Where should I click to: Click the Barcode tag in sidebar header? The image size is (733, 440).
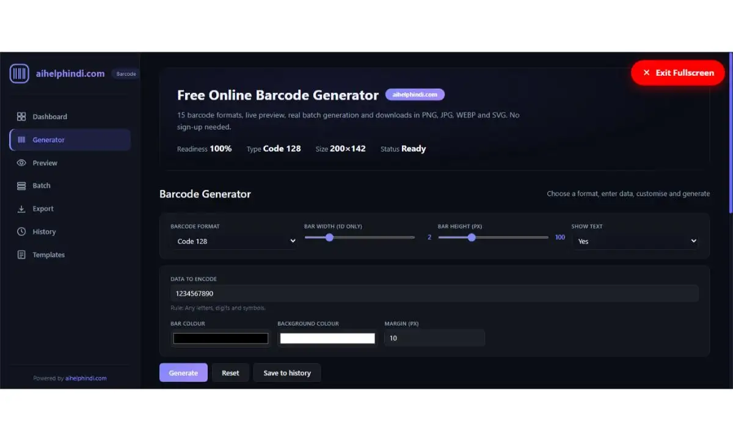click(x=126, y=74)
